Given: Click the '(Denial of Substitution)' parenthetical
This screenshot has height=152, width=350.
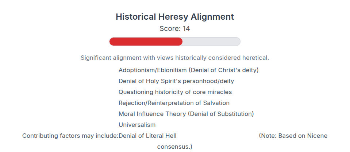Looking at the screenshot, I should tap(221, 114).
